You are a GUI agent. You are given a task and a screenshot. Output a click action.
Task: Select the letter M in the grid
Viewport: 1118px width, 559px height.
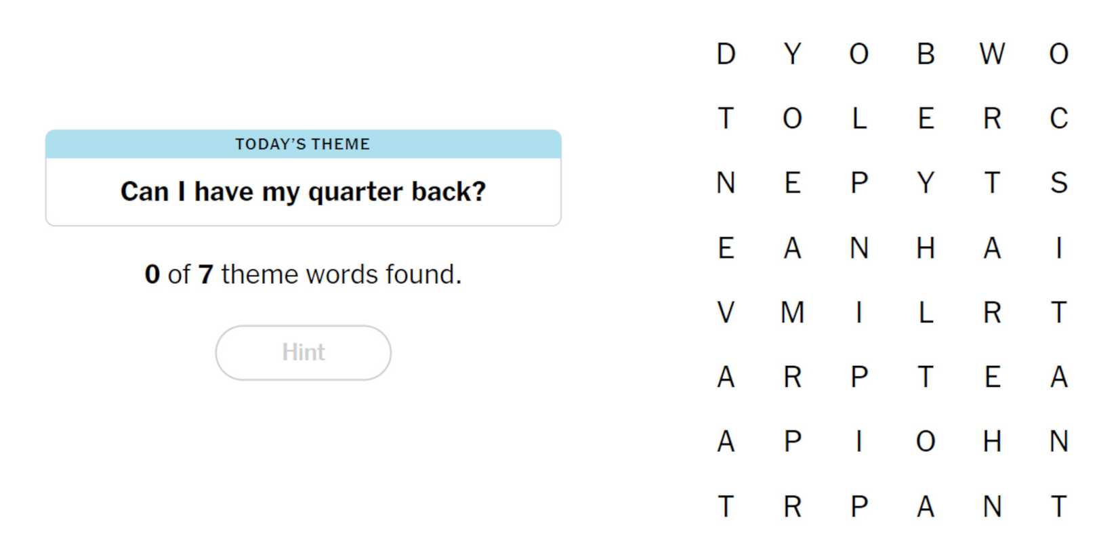coord(792,312)
